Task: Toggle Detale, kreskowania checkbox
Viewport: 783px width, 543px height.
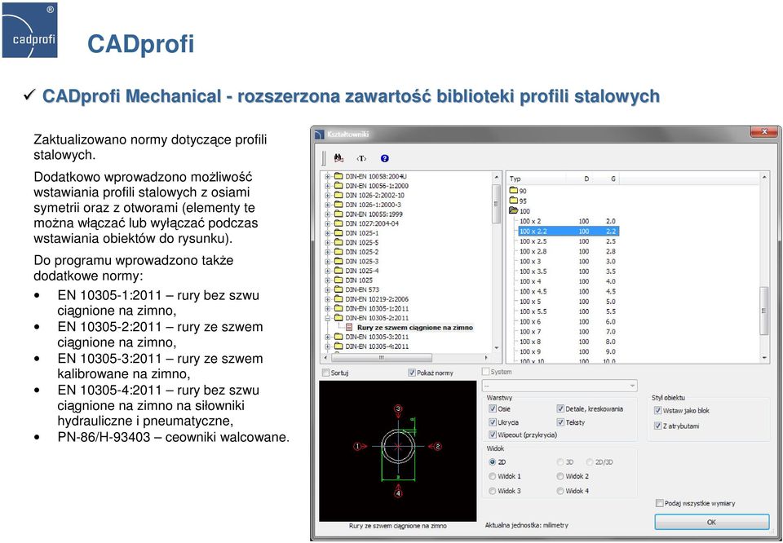Action: [560, 408]
